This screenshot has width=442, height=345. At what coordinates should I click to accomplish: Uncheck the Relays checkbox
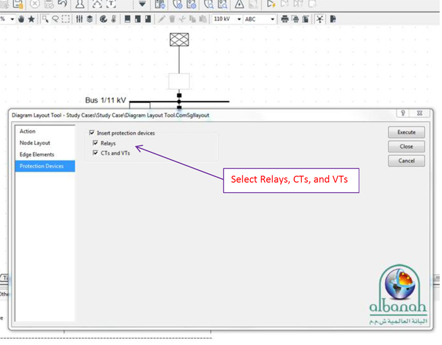point(96,143)
